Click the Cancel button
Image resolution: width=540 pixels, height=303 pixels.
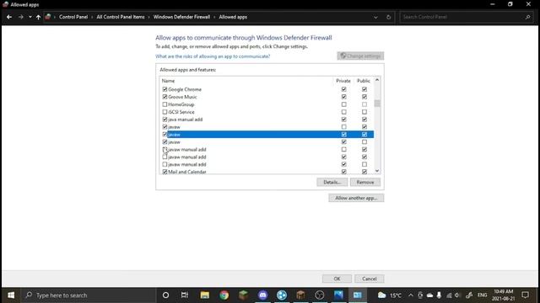click(370, 279)
